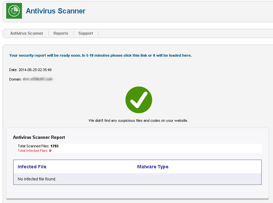The height and width of the screenshot is (203, 273).
Task: Click the Date label text
Action: pyautogui.click(x=13, y=70)
